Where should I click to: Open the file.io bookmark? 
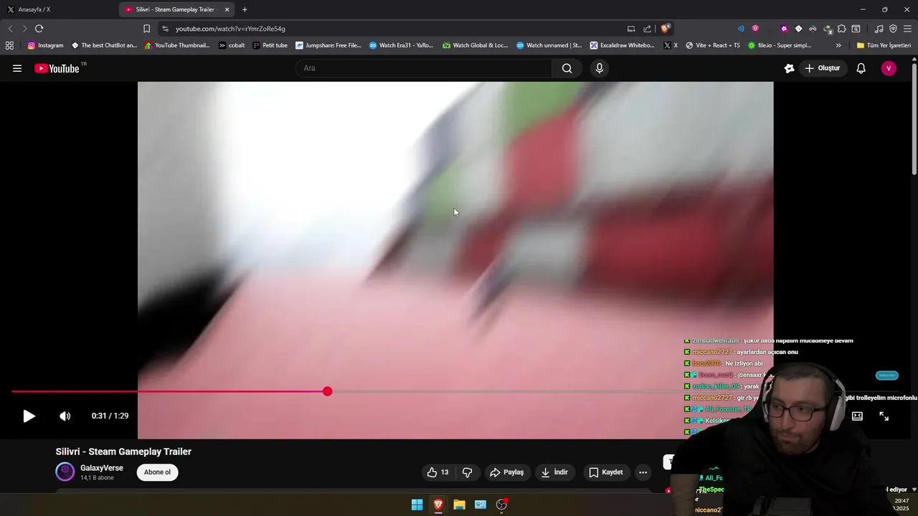pyautogui.click(x=779, y=45)
